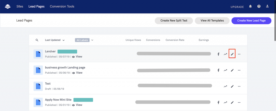
Task: Open the help question mark icon
Action: point(259,6)
